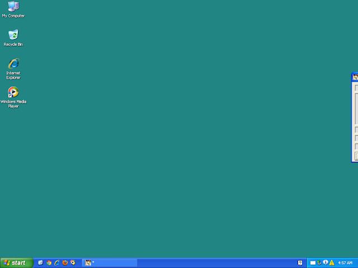358x268 pixels.
Task: Click the yellow warning triangle tray icon
Action: tap(332, 263)
